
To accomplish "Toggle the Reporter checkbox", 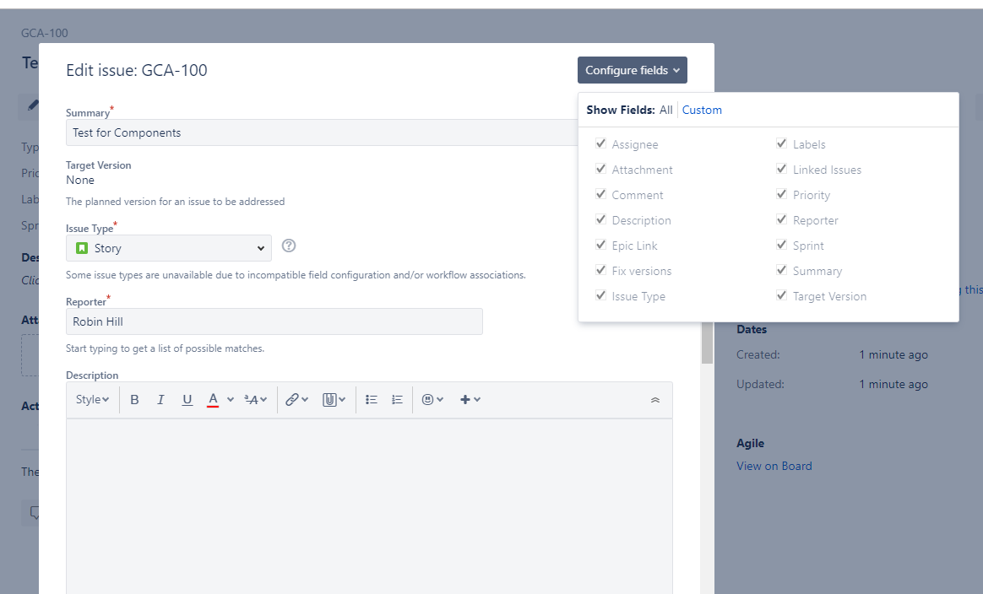I will click(782, 219).
